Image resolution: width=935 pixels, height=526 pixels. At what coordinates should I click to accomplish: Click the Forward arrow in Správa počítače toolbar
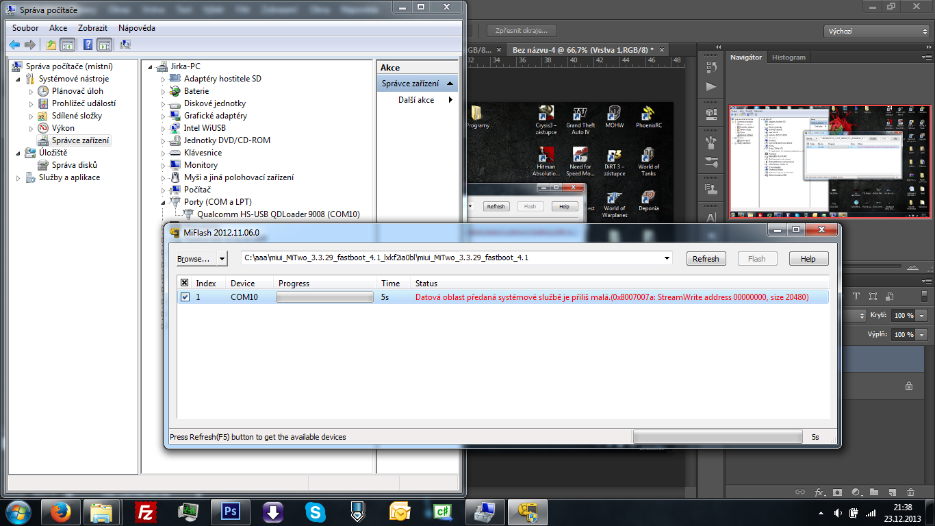29,45
